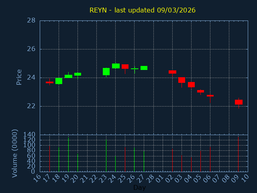Select the green candlestick on day 18

(x=59, y=81)
